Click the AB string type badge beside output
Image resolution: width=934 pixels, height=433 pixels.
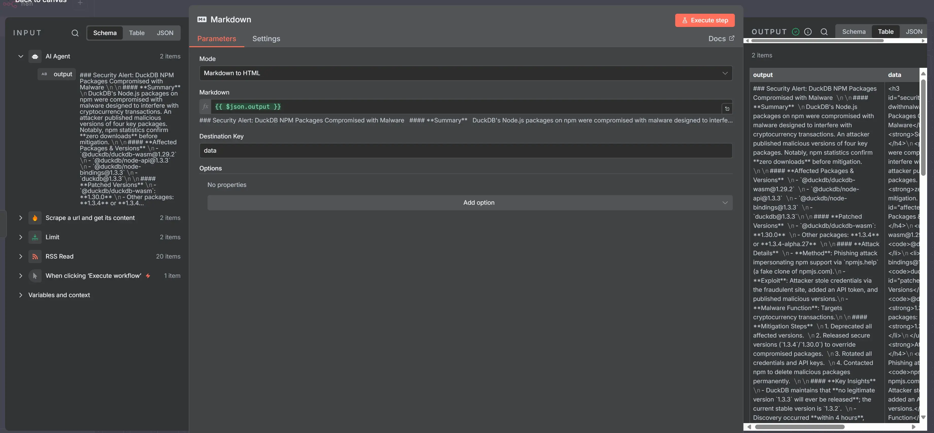(44, 74)
